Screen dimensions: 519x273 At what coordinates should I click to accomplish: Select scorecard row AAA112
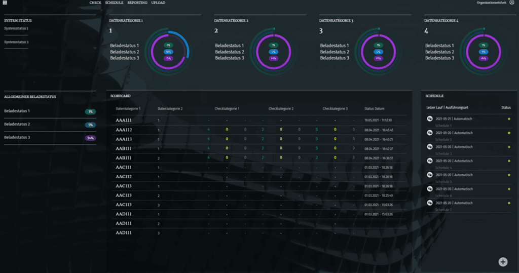pos(259,130)
